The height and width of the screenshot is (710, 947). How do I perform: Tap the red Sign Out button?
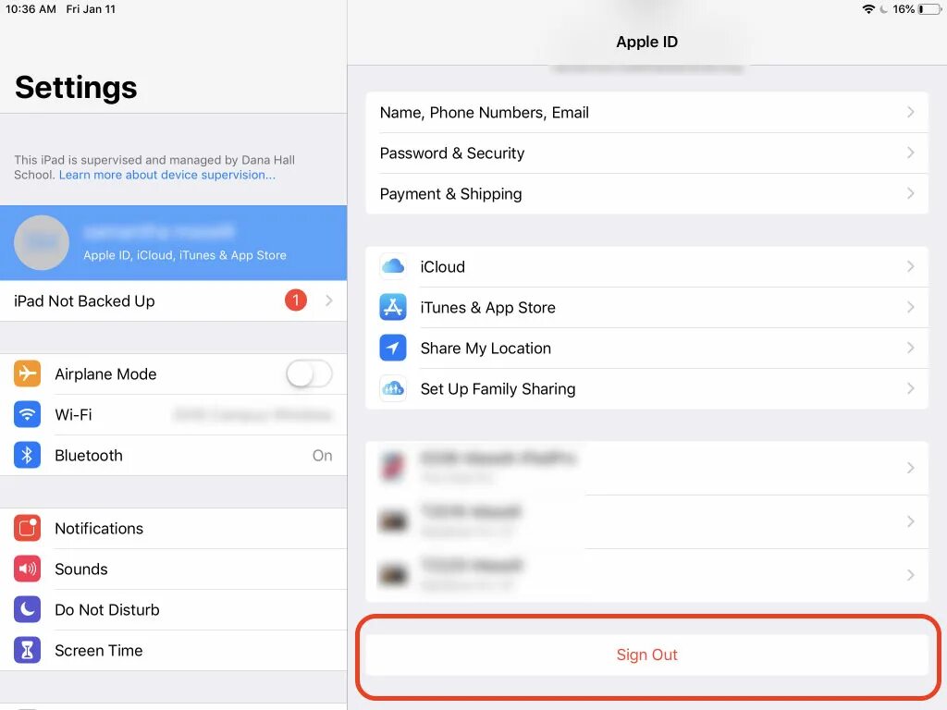pyautogui.click(x=646, y=655)
